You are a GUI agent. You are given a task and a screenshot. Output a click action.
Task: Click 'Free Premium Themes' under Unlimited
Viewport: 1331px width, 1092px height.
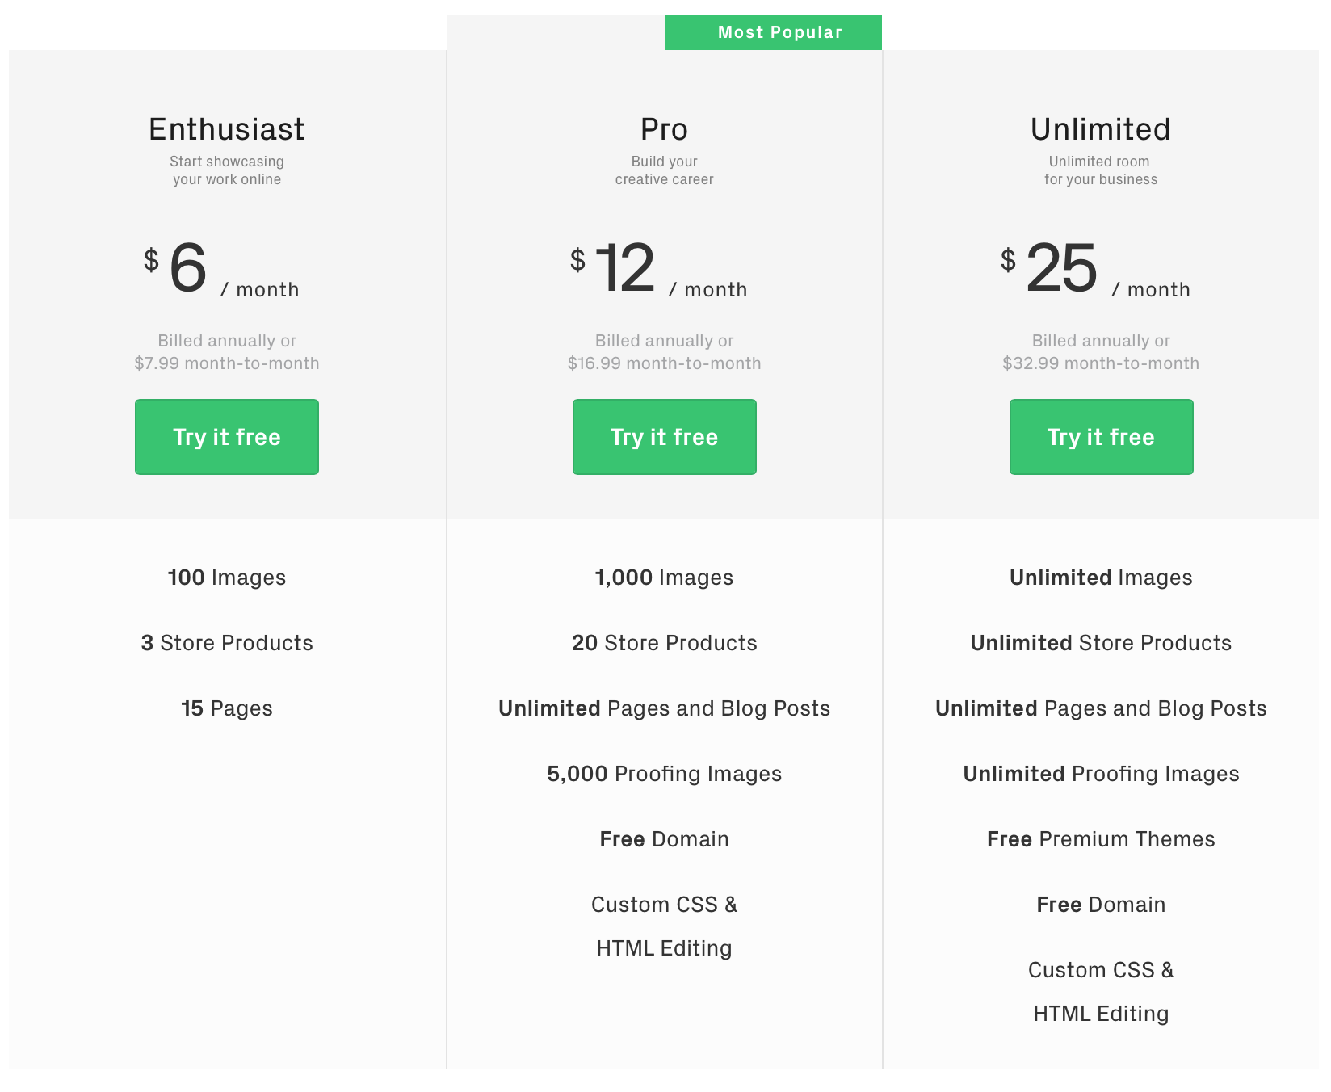pyautogui.click(x=1101, y=839)
